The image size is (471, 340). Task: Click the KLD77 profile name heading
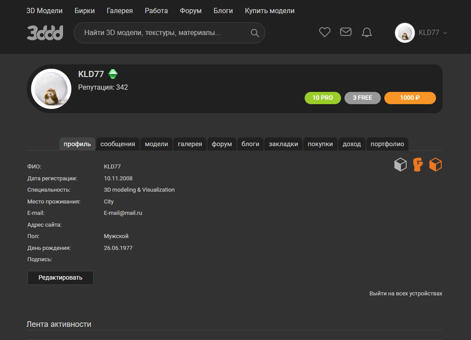coord(91,74)
